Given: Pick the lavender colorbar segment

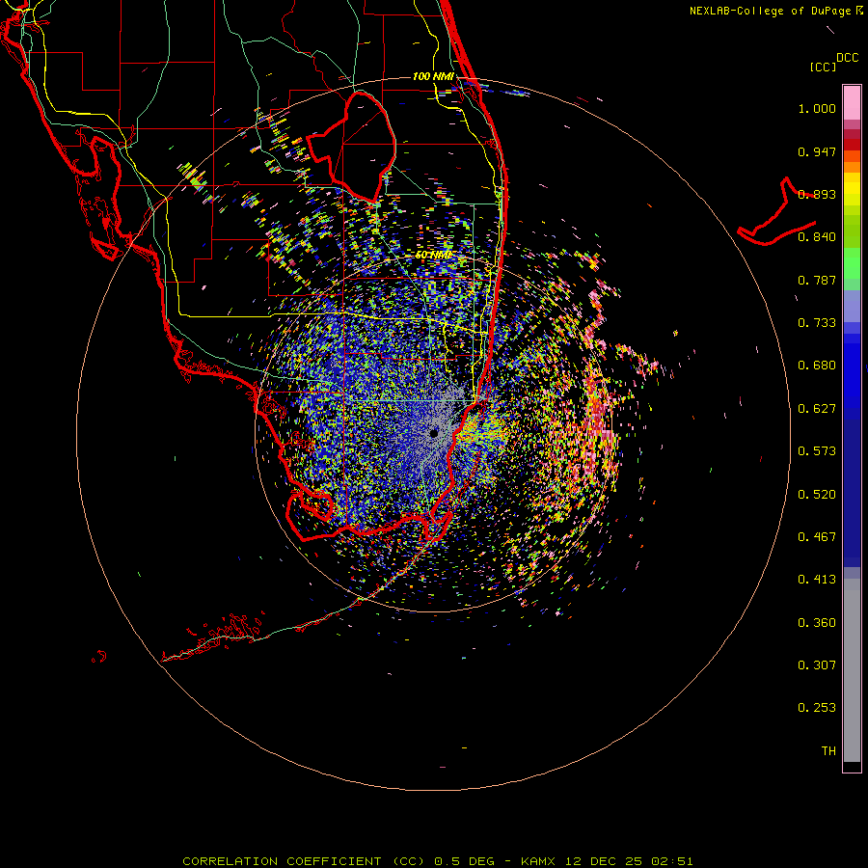Looking at the screenshot, I should point(852,307).
